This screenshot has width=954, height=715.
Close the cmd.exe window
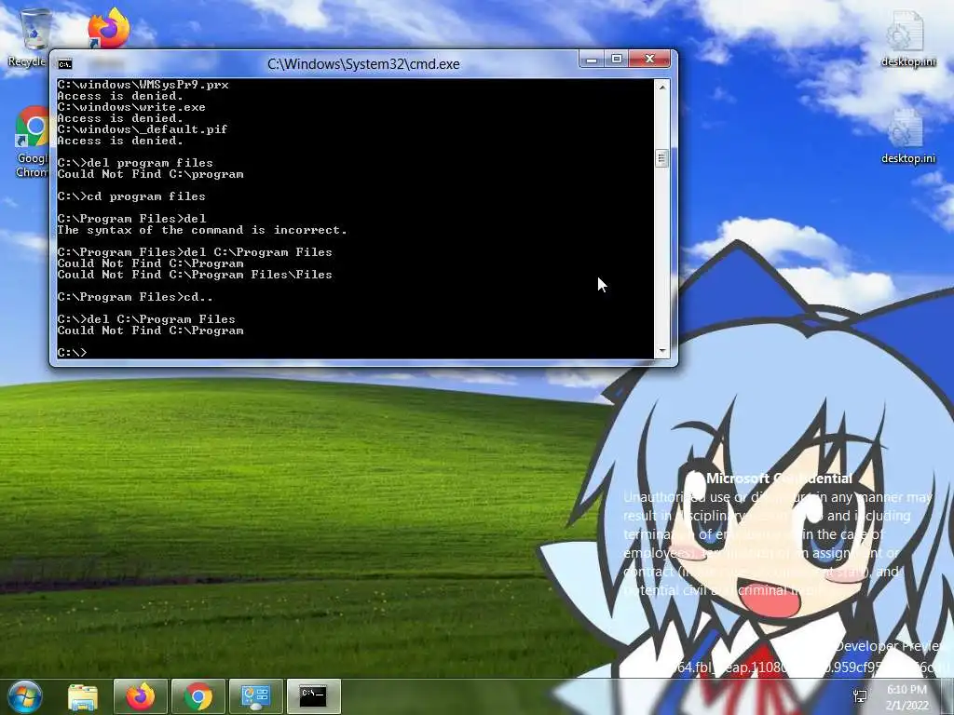tap(649, 59)
